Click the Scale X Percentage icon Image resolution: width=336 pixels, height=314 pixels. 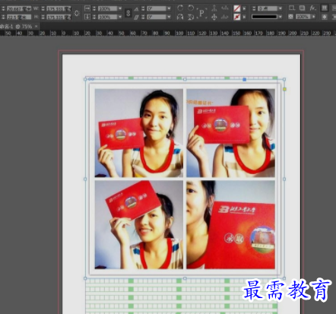(x=87, y=8)
